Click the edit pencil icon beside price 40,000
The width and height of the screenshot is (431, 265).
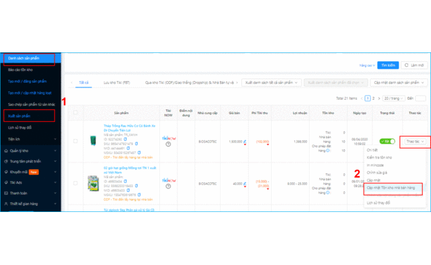[245, 184]
